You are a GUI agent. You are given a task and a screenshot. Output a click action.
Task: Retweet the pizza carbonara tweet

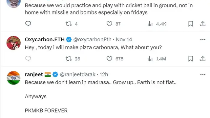pyautogui.click(x=73, y=59)
